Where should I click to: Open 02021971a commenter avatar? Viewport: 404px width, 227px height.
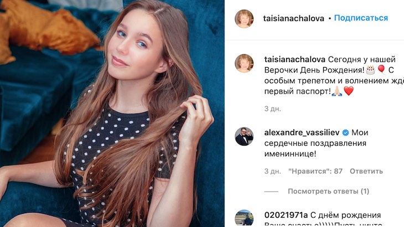pos(244,219)
